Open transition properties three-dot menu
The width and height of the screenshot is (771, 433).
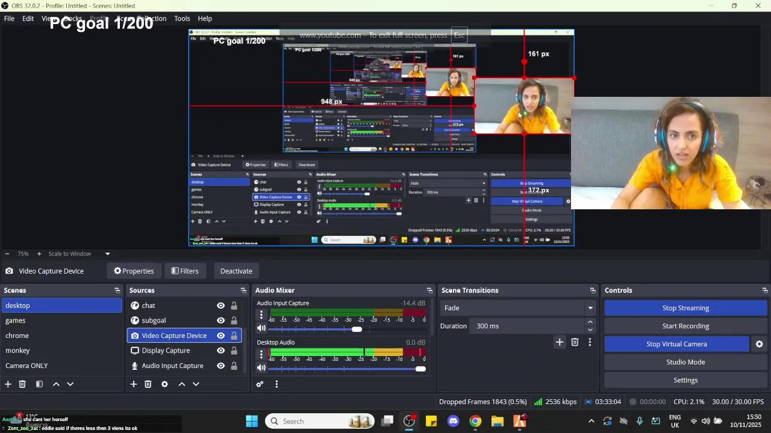pyautogui.click(x=590, y=342)
